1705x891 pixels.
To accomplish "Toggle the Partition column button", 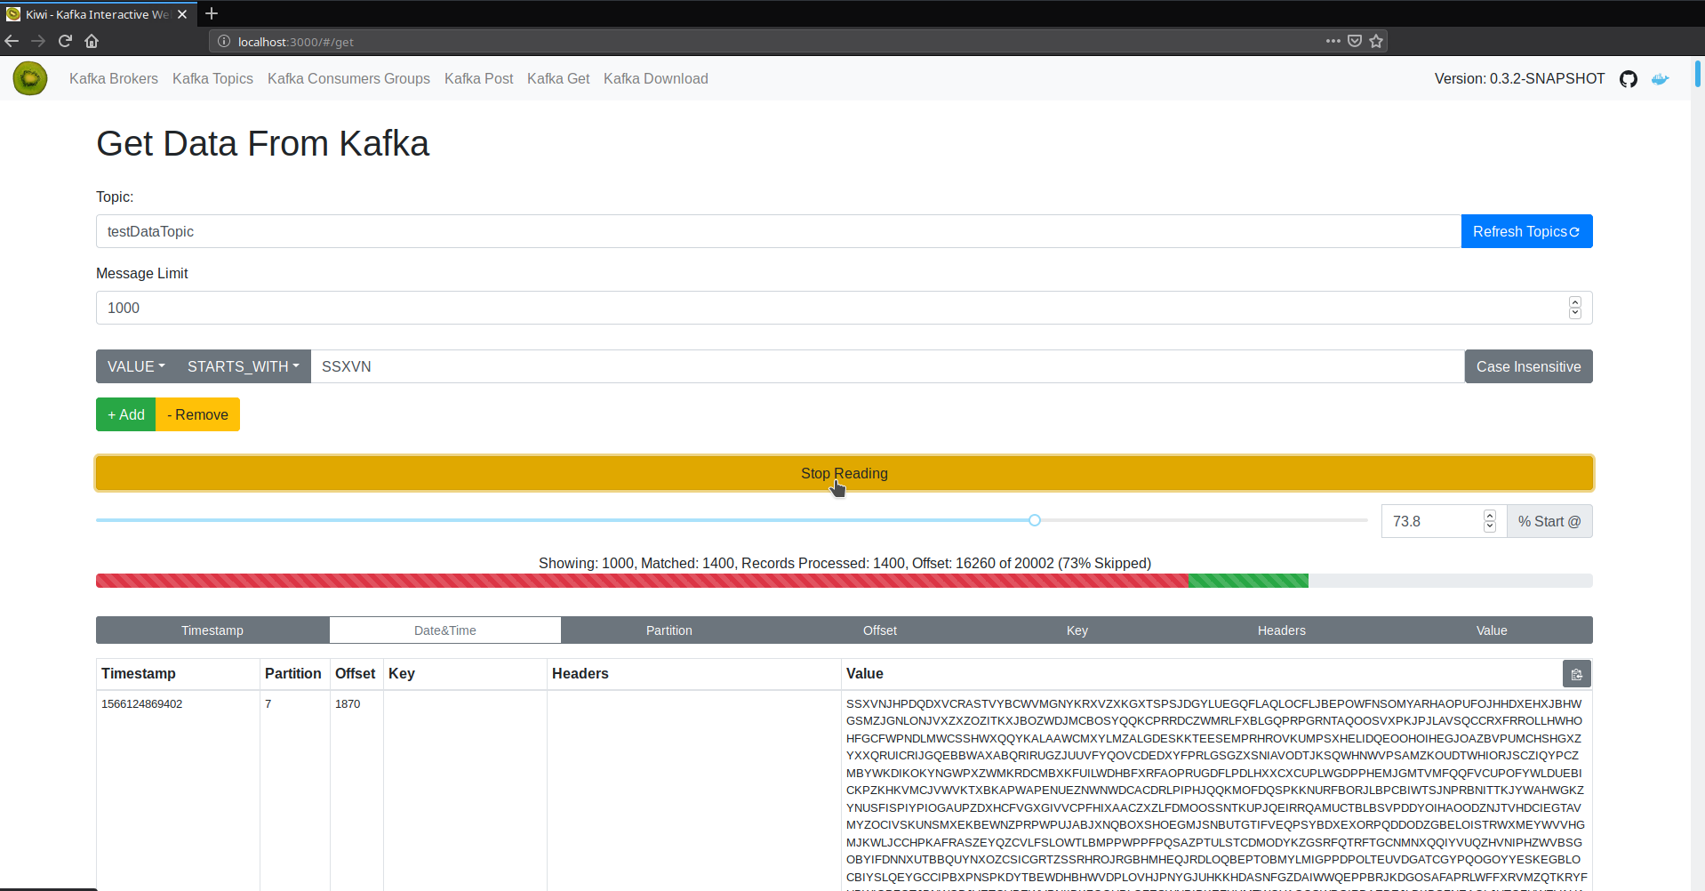I will (x=668, y=630).
